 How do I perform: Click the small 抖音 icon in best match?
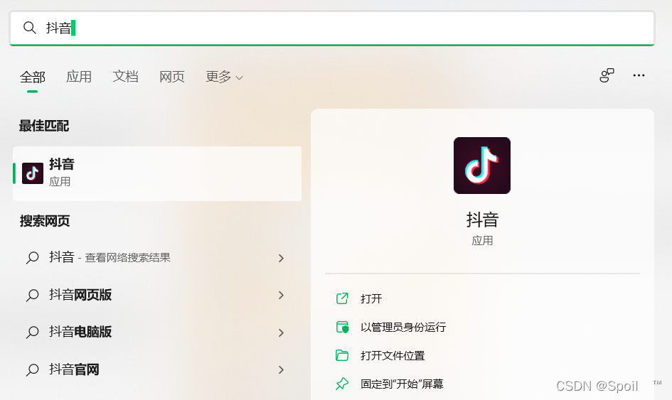pos(33,173)
